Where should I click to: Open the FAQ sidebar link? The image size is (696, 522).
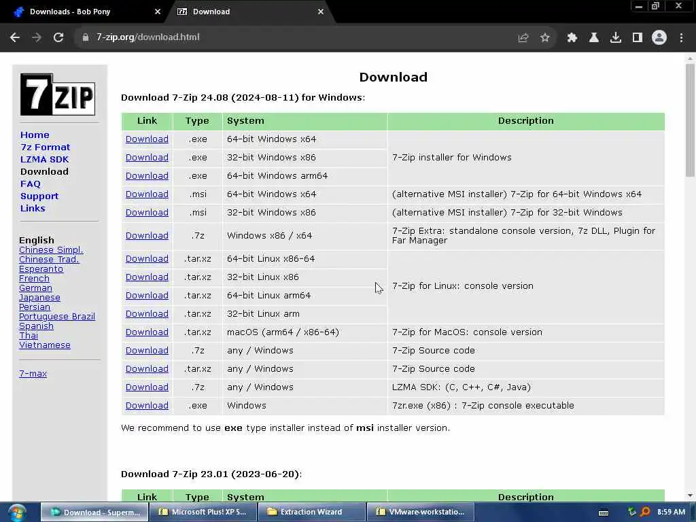(30, 184)
